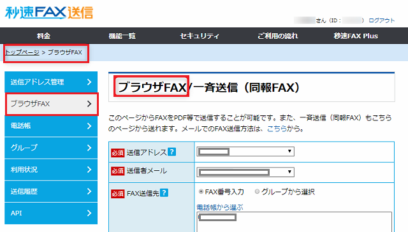Open セキュリティ in the top navigation
This screenshot has height=232, width=408.
click(x=200, y=36)
